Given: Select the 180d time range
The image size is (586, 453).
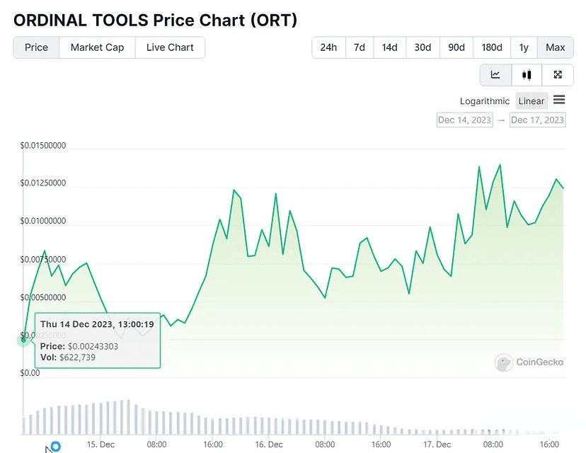Looking at the screenshot, I should pos(492,47).
